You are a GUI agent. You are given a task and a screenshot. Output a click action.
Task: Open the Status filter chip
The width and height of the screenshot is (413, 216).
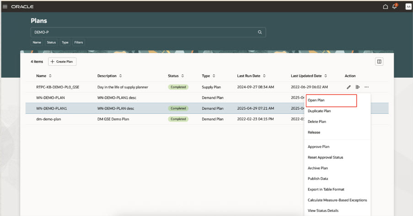pyautogui.click(x=51, y=42)
